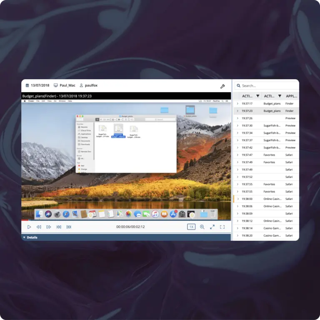Viewport: 320px width, 320px height.
Task: Click the playback progress bar
Action: pos(126,220)
